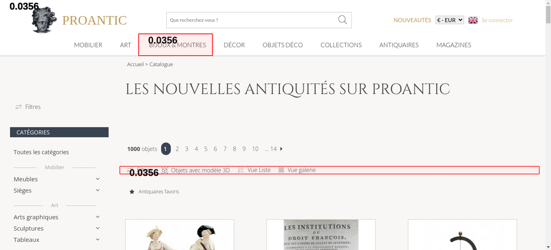Open the EUR currency dropdown

tap(449, 20)
